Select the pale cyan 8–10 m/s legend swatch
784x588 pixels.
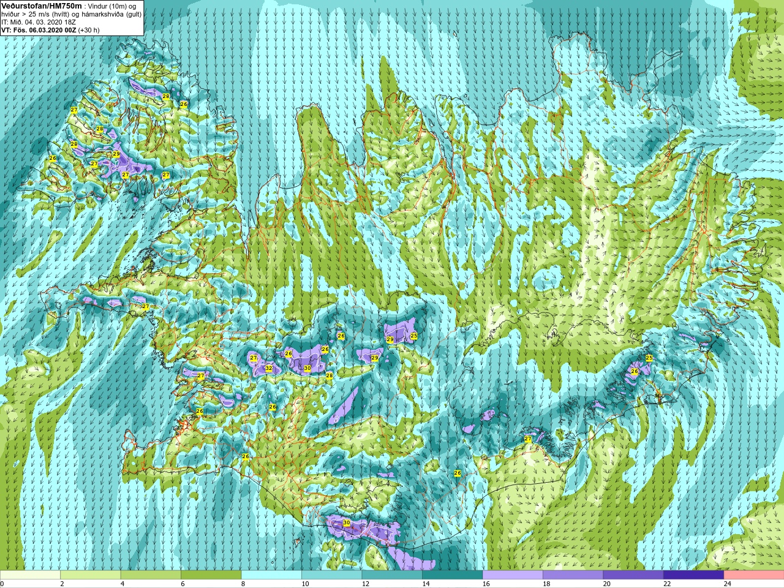[271, 575]
